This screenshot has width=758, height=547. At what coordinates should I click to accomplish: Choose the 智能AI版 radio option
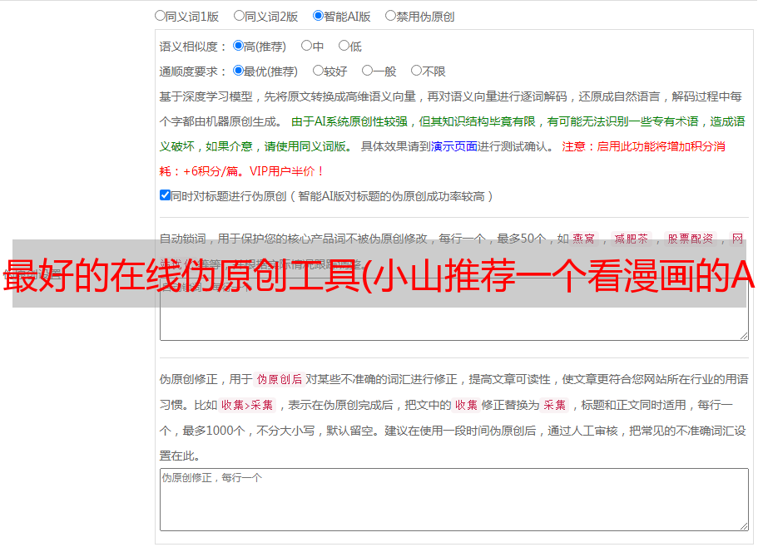(x=318, y=16)
